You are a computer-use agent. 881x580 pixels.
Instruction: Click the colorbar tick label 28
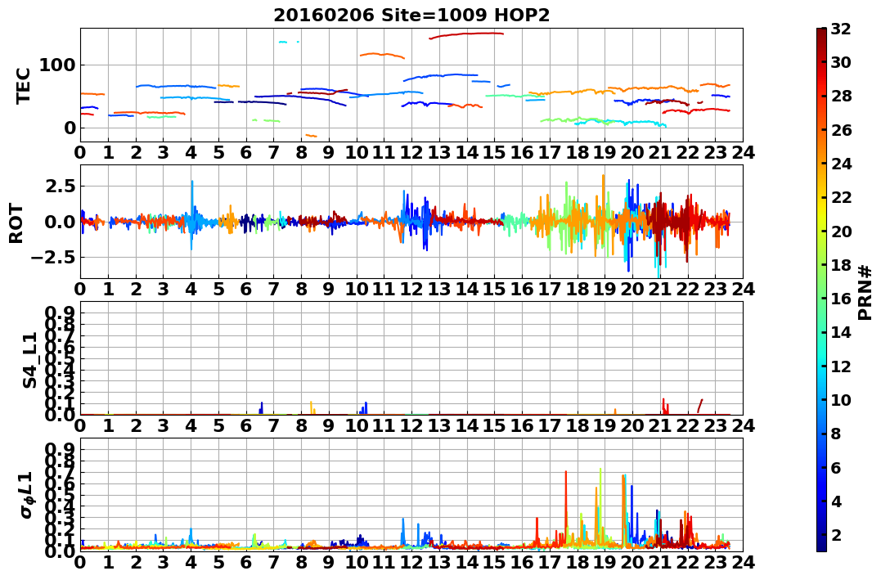tap(841, 96)
